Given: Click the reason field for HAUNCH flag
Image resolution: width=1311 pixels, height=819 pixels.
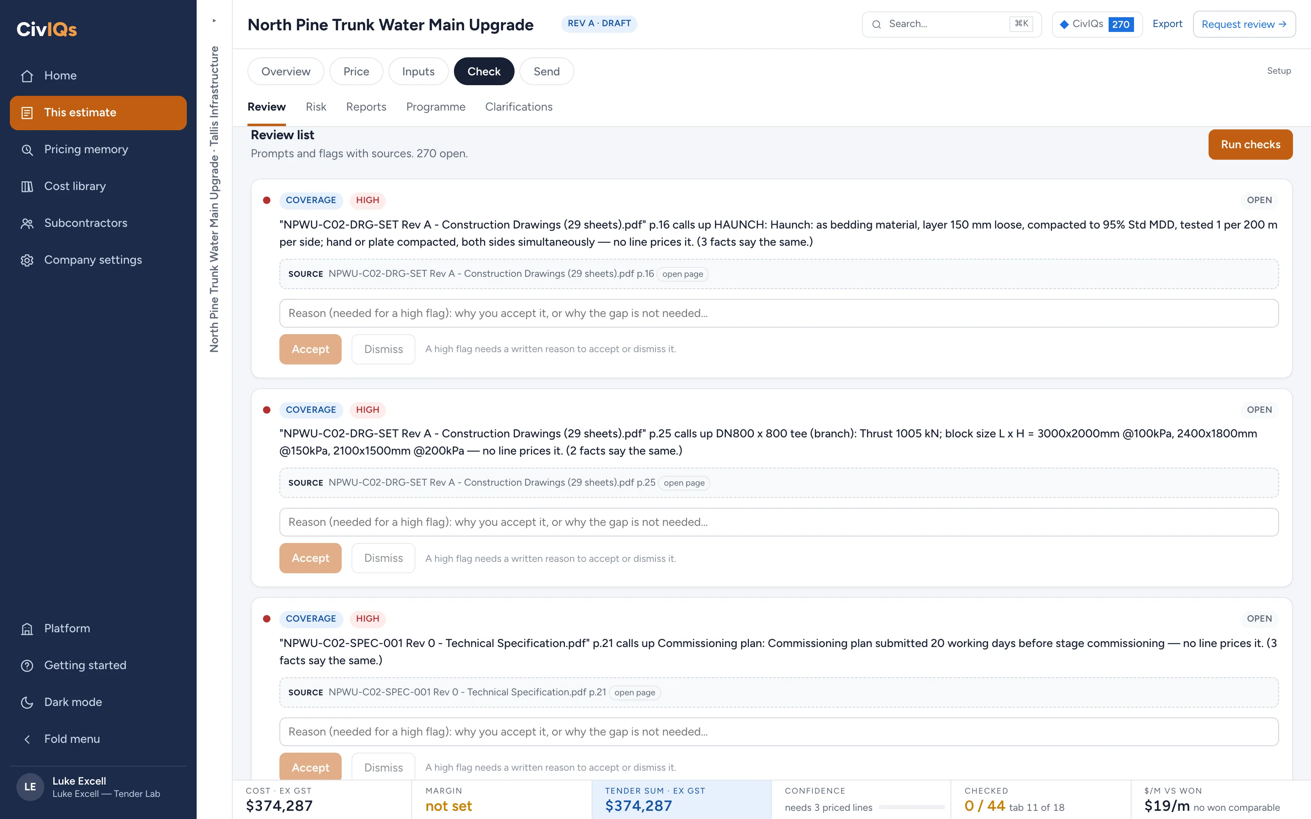Looking at the screenshot, I should click(778, 313).
